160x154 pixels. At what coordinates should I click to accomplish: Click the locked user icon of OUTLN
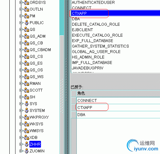click(x=26, y=9)
